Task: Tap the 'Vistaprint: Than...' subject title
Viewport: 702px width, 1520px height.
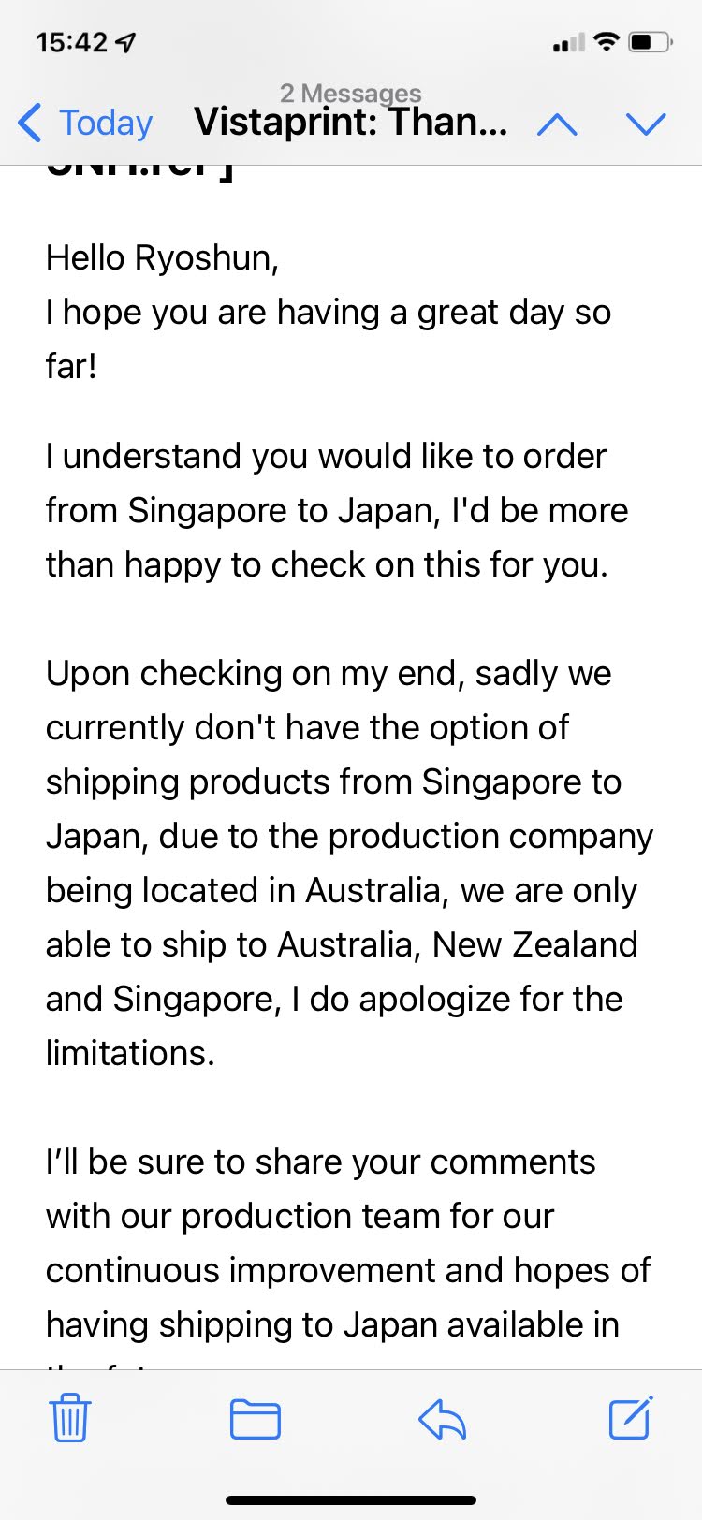Action: [351, 122]
